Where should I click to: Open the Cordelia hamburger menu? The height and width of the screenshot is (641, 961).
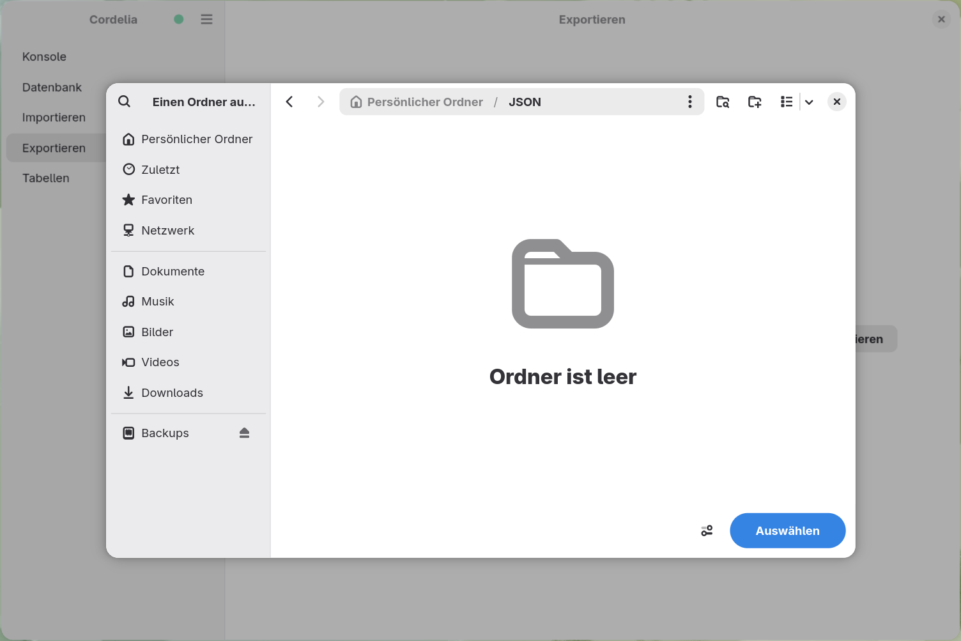pyautogui.click(x=206, y=19)
